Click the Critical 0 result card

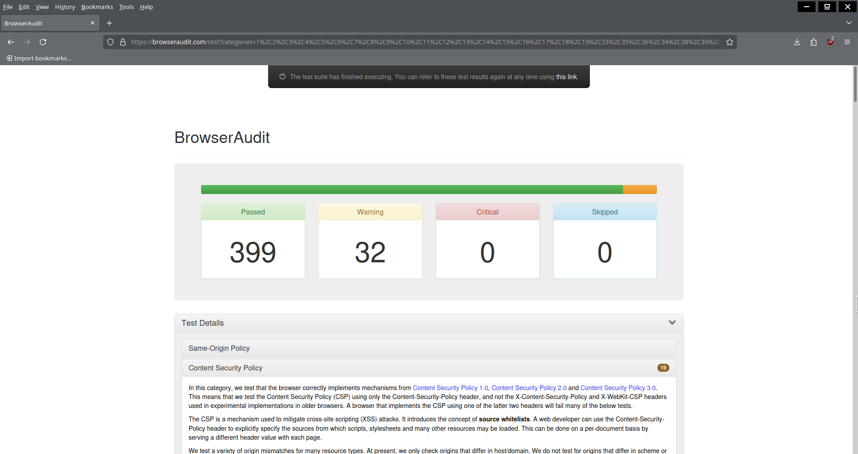(488, 241)
